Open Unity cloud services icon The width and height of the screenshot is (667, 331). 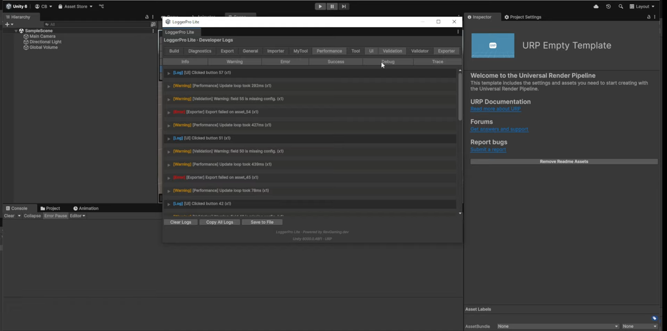[596, 6]
